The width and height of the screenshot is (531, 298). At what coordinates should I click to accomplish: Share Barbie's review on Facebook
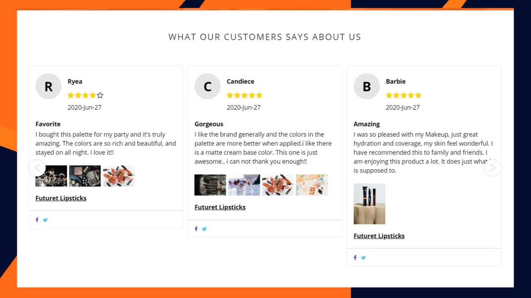[x=355, y=257]
